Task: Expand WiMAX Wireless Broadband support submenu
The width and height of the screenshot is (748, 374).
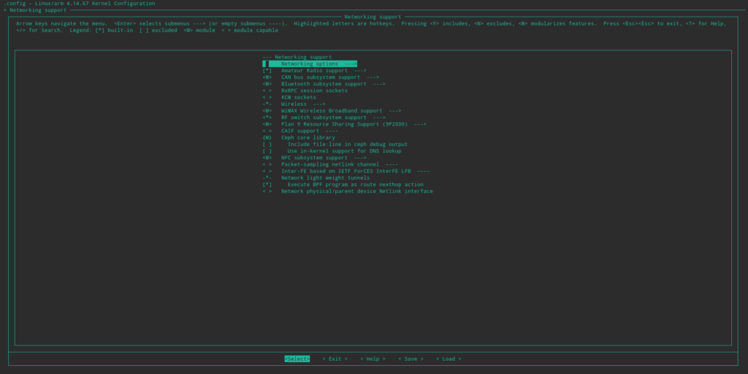Action: click(340, 111)
